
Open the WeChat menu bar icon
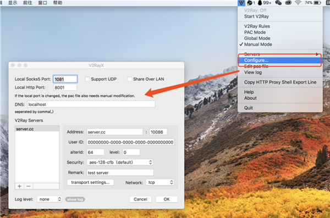(278, 3)
